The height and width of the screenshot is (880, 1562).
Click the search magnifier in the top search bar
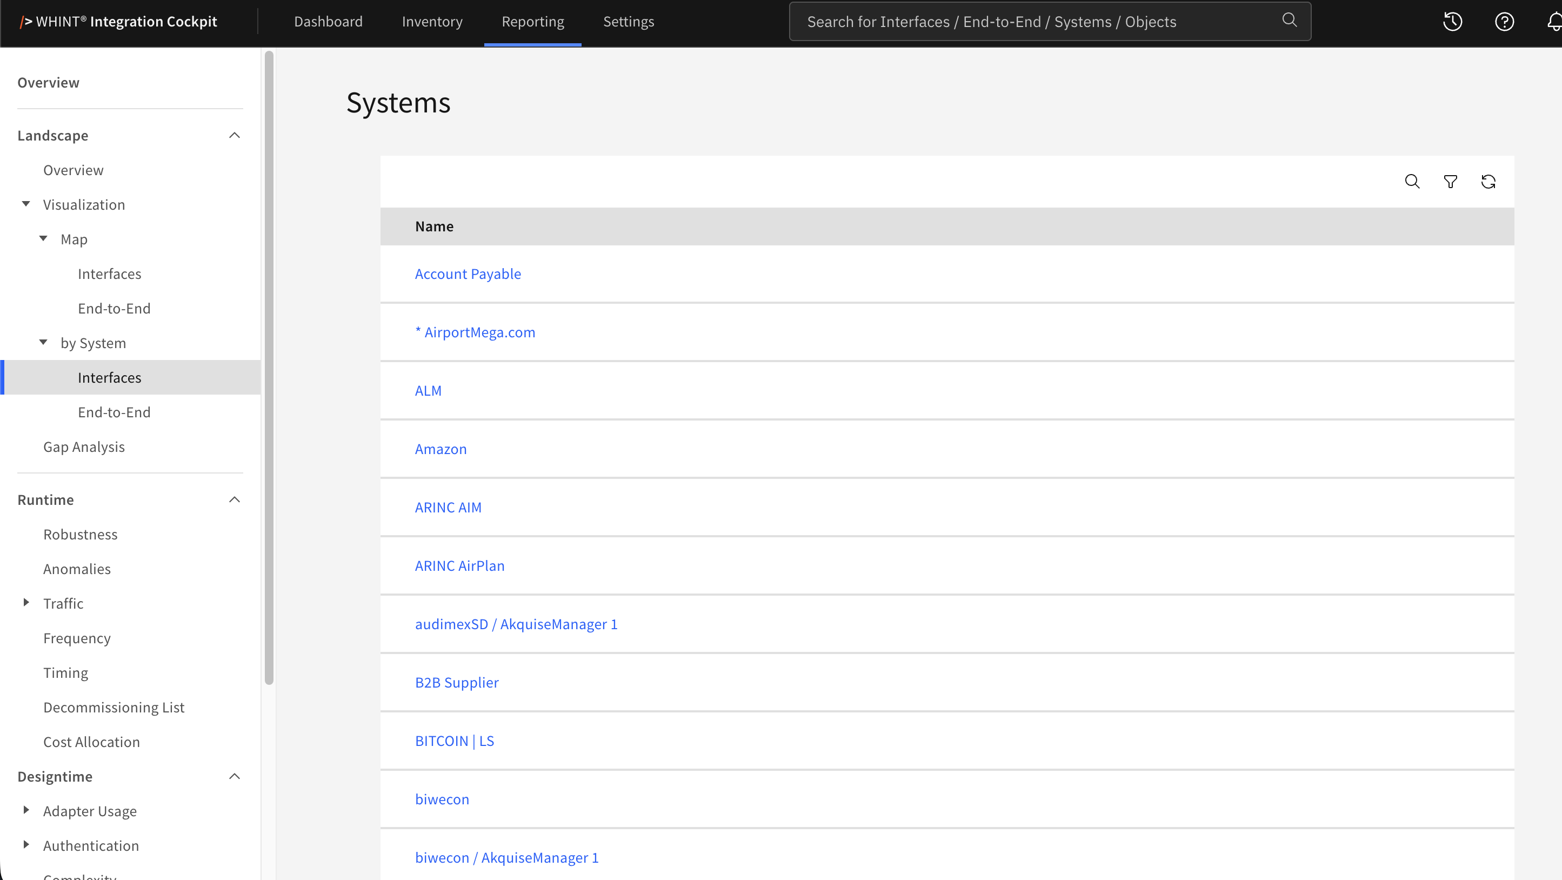coord(1289,21)
